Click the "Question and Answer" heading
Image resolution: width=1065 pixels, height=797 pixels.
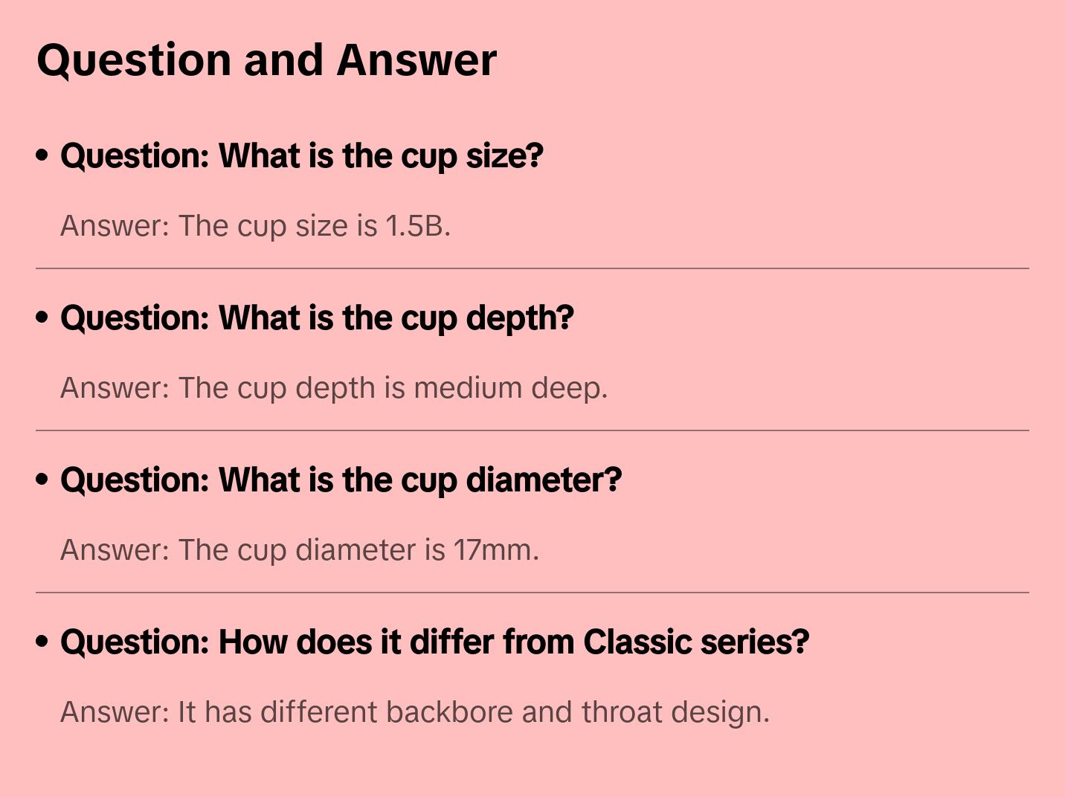coord(266,59)
